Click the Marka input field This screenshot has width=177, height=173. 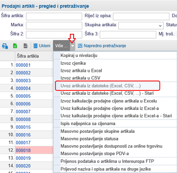(54, 25)
